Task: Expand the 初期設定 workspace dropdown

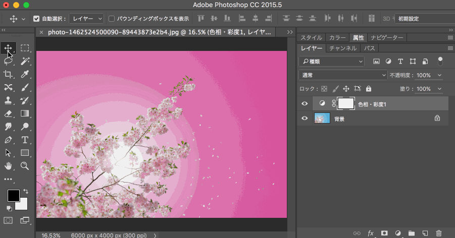Action: 423,19
